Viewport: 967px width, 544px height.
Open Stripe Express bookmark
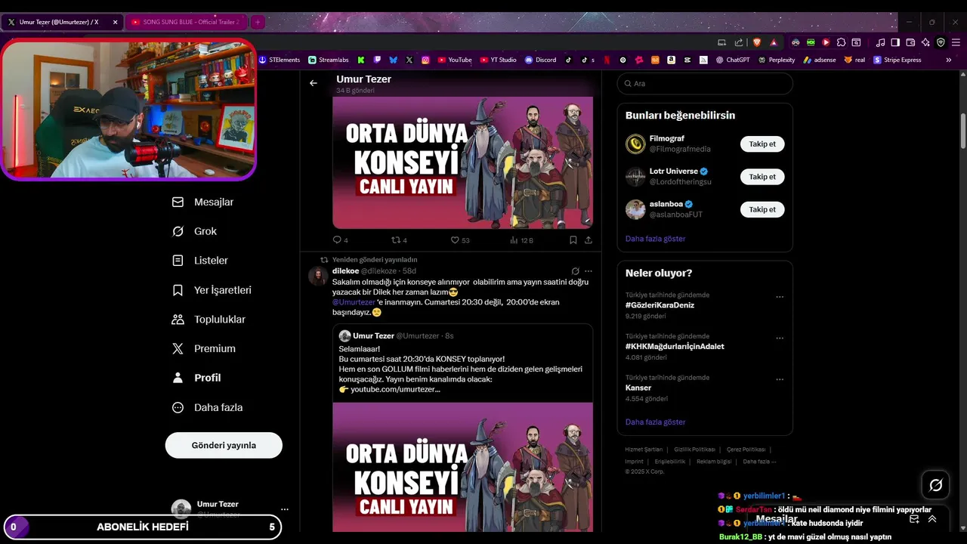[x=897, y=60]
